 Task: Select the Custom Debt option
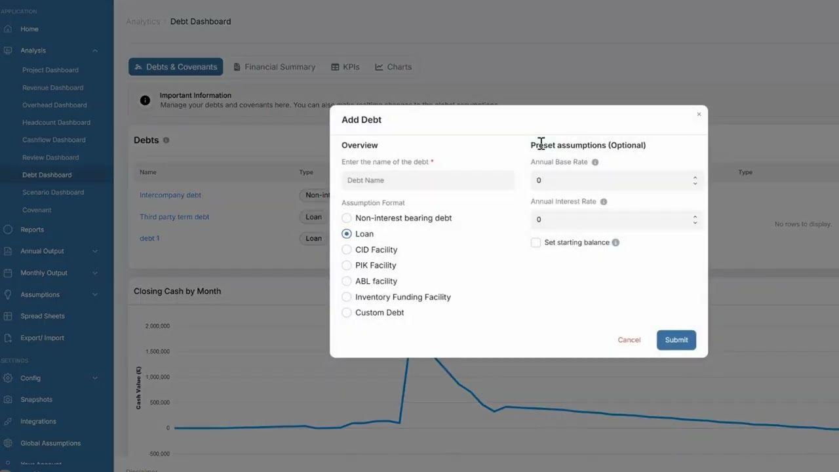[347, 313]
